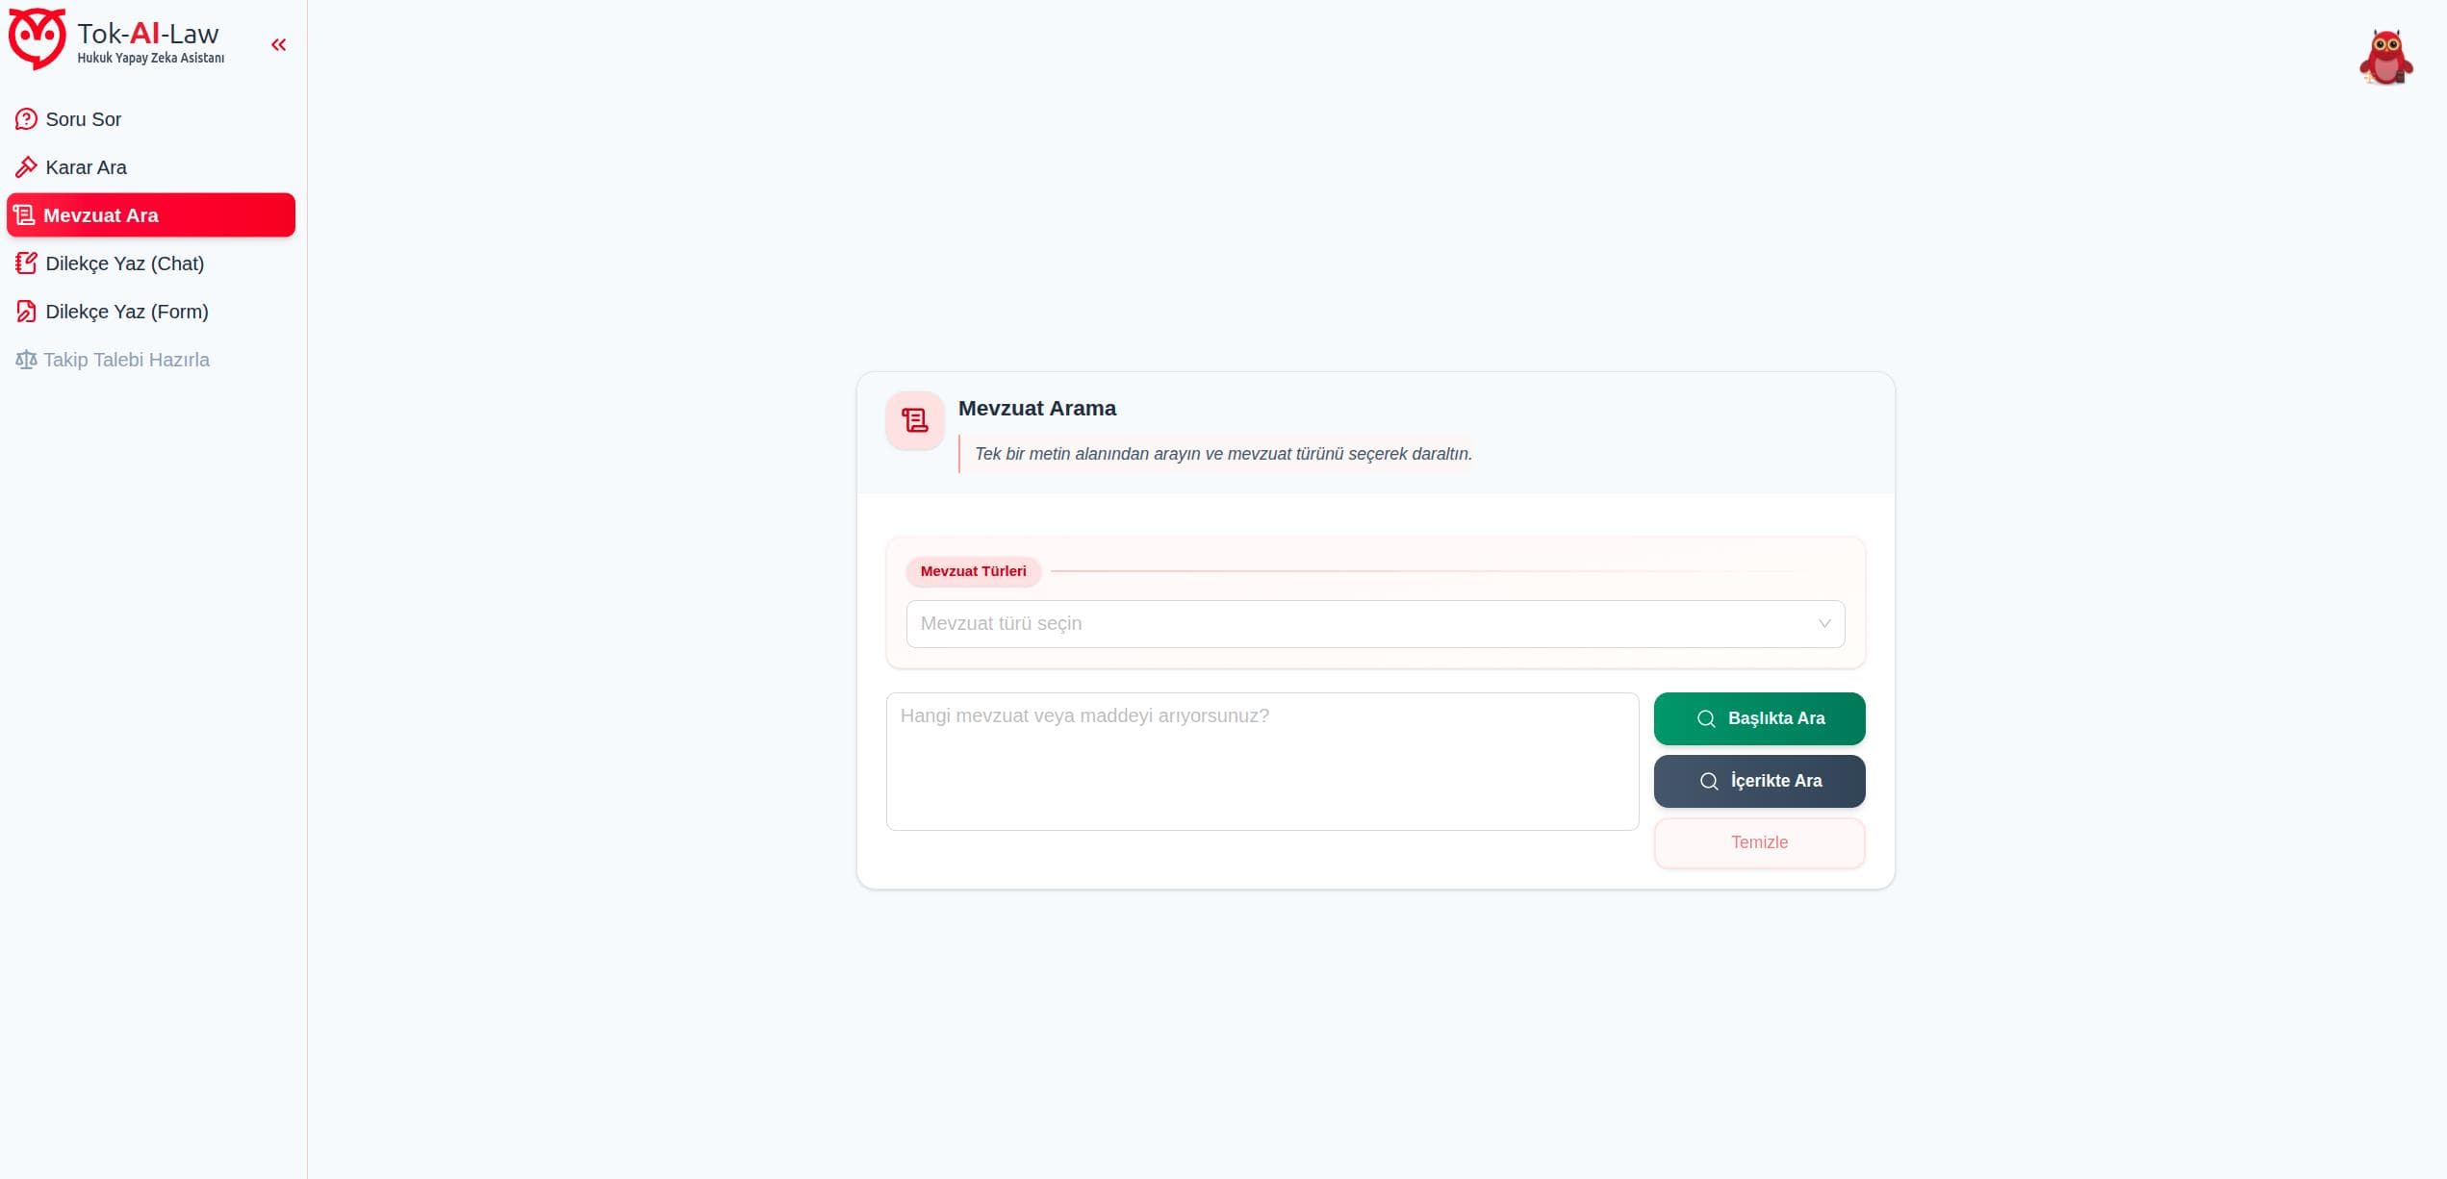Click the Mevzuat Arama header scroll icon
The width and height of the screenshot is (2447, 1179).
click(x=914, y=420)
